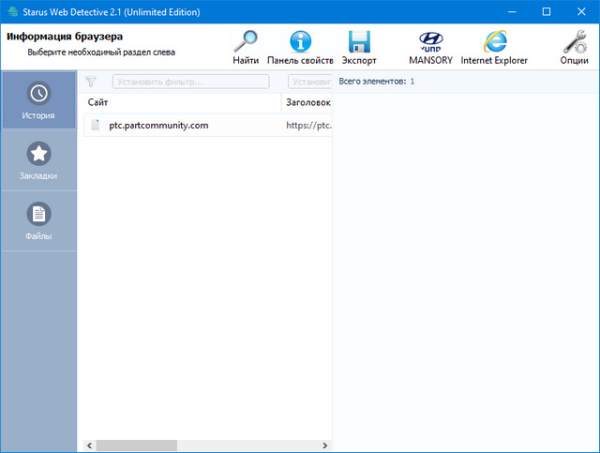This screenshot has width=600, height=453.
Task: Click the Всего элементов: 1 status text
Action: tap(377, 82)
